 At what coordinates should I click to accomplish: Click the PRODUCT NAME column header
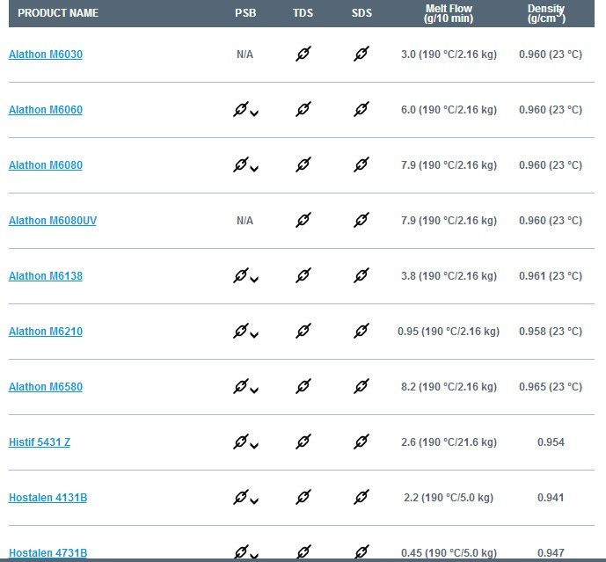tap(58, 13)
